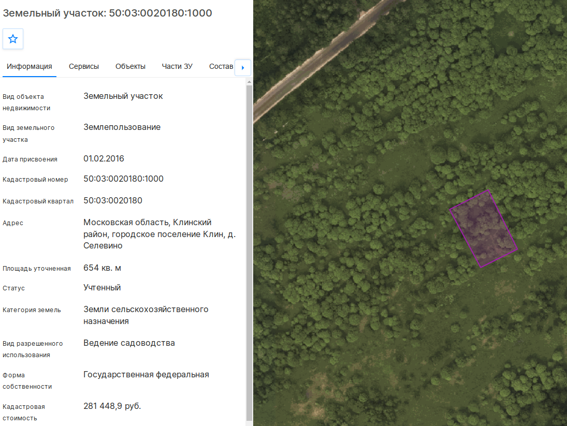Viewport: 567px width, 426px height.
Task: Select the status value Учтенный
Action: [102, 288]
